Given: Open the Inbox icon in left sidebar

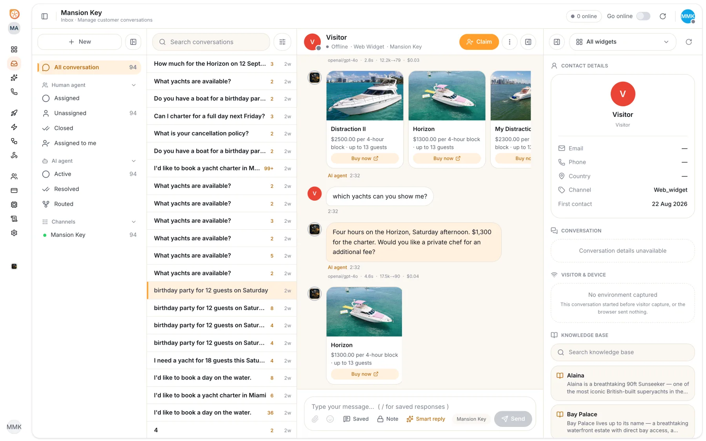Looking at the screenshot, I should click(14, 64).
